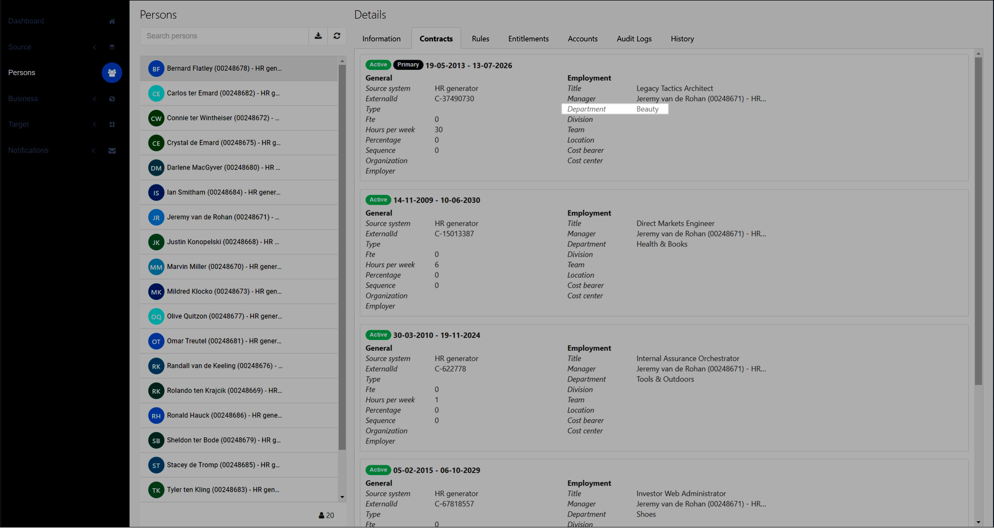The height and width of the screenshot is (528, 994).
Task: Click the person count icon showing 20
Action: [x=321, y=516]
